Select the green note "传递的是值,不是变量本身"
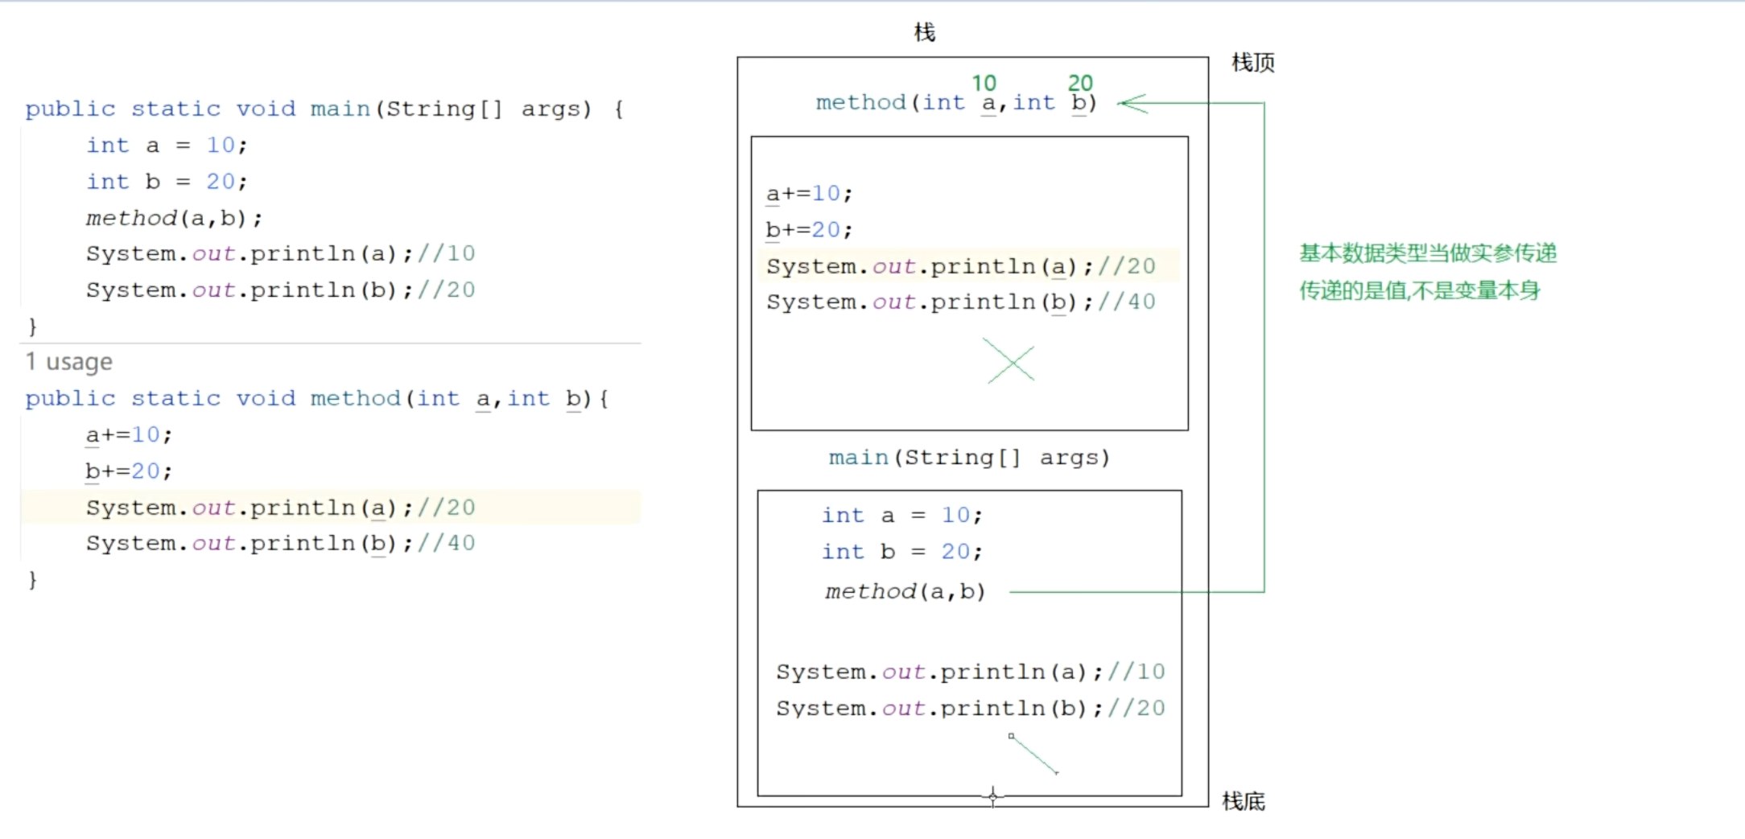 [x=1420, y=290]
